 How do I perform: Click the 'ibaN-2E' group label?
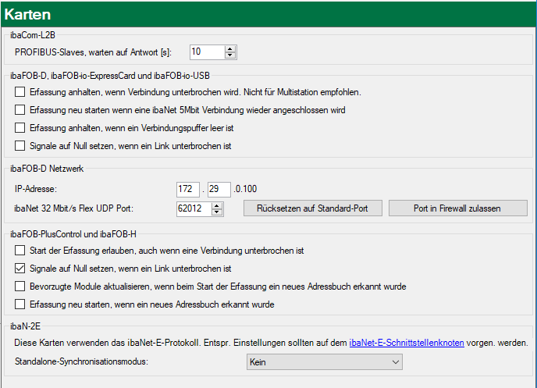coord(25,326)
